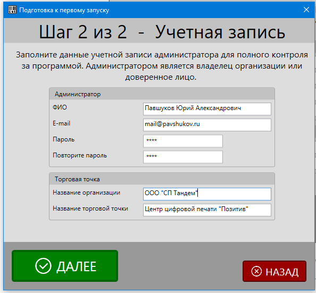Click the Администратор group header
The height and width of the screenshot is (293, 316).
point(162,94)
